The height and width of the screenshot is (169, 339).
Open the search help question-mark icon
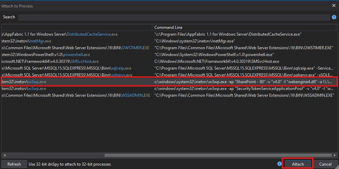click(334, 17)
